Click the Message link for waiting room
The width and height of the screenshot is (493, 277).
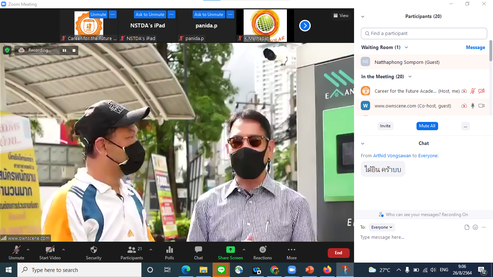click(475, 48)
